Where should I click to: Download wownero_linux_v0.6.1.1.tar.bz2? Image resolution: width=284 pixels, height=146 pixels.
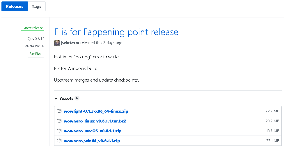point(95,121)
